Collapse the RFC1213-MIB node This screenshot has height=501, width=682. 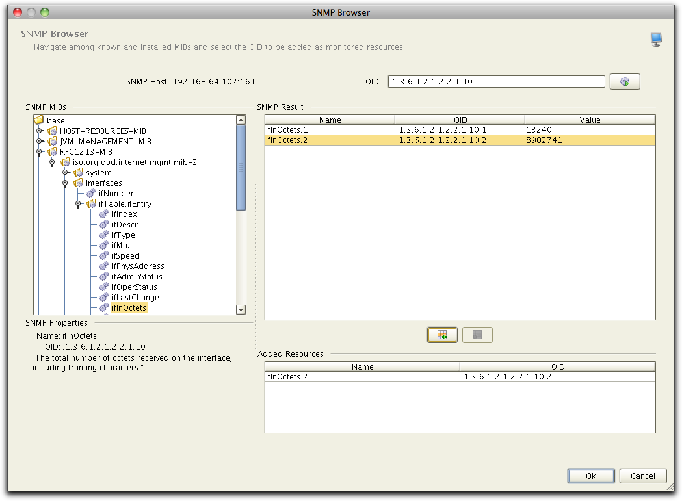click(x=39, y=151)
